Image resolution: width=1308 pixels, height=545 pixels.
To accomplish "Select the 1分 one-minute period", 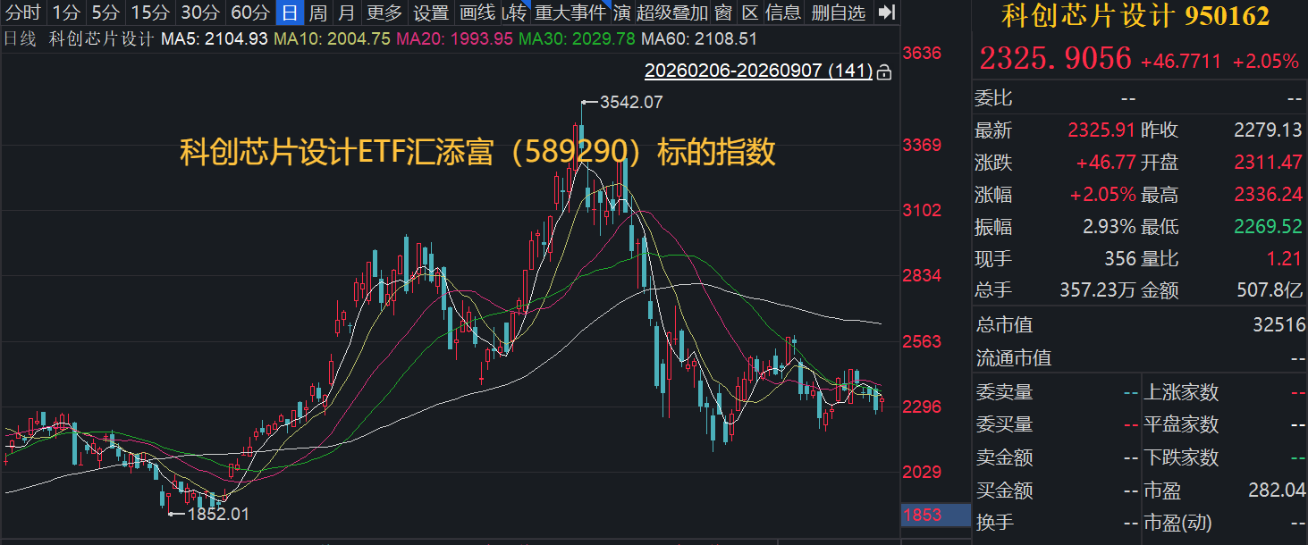I will pos(65,13).
